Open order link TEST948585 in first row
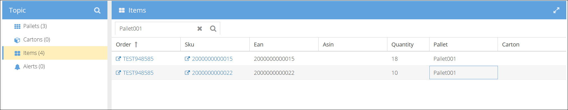This screenshot has width=568, height=110. coord(138,59)
